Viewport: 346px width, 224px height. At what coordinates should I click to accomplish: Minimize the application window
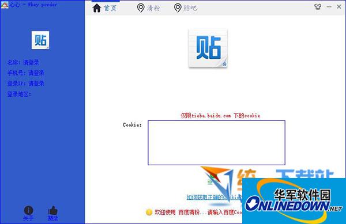tap(329, 7)
